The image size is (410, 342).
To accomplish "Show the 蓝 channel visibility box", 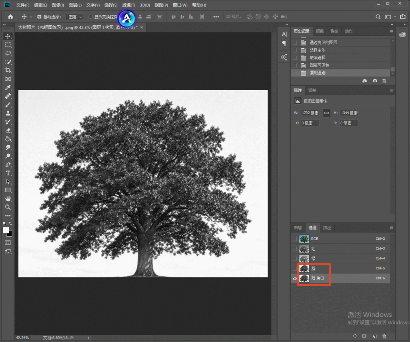I will click(x=295, y=268).
